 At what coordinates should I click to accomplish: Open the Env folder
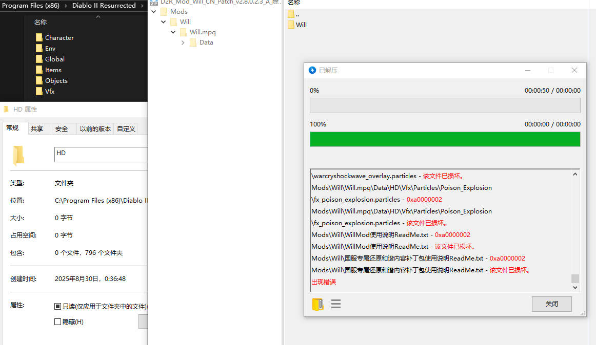[50, 48]
